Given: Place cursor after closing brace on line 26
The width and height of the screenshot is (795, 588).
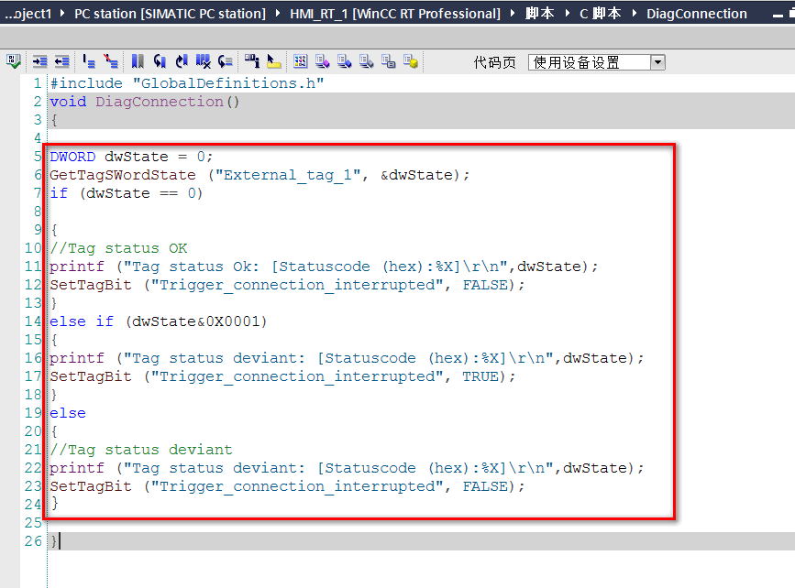Looking at the screenshot, I should click(x=59, y=541).
